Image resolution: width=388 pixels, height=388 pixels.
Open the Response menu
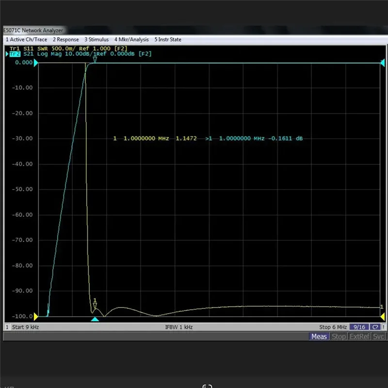[x=65, y=39]
